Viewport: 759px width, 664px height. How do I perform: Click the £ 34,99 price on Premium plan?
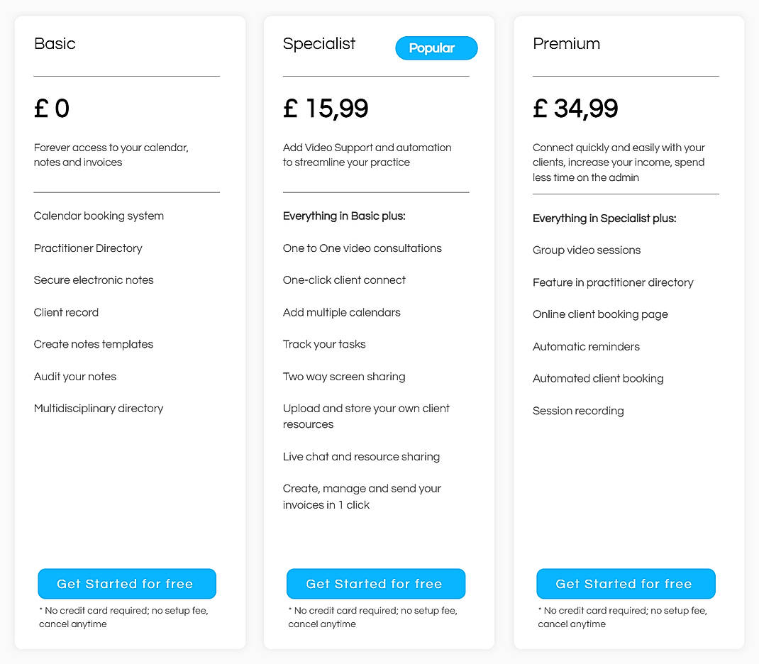click(x=575, y=108)
